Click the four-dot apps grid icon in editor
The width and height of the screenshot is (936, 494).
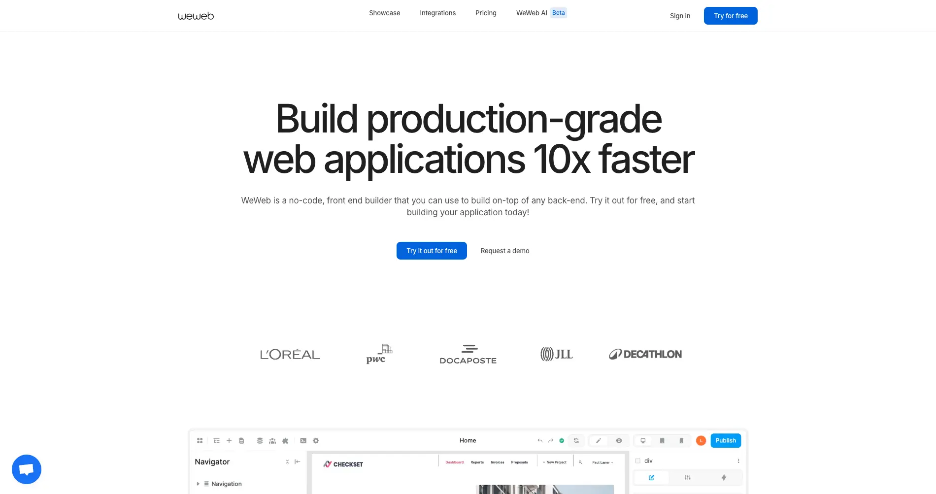200,441
